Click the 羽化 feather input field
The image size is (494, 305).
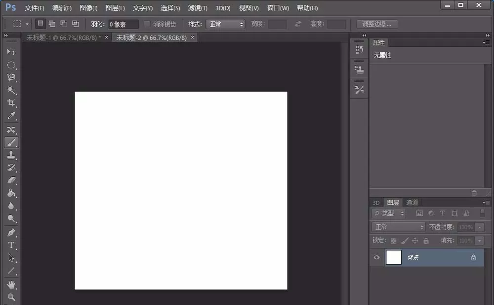[x=123, y=24]
